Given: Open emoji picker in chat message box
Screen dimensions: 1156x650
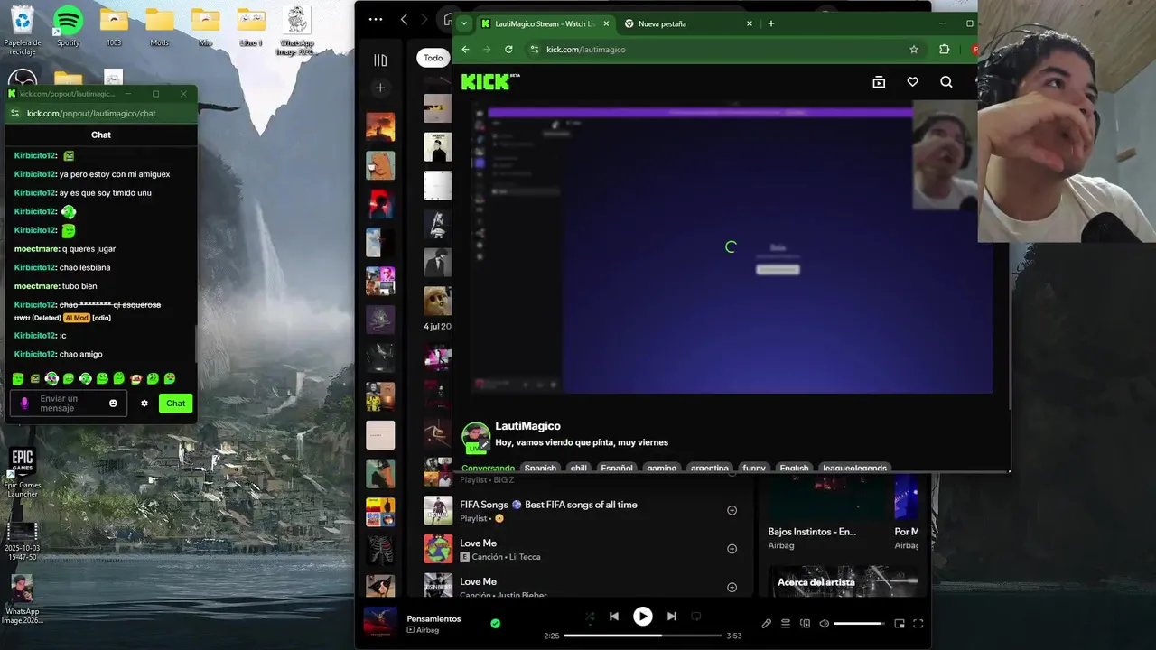Looking at the screenshot, I should pyautogui.click(x=113, y=404).
